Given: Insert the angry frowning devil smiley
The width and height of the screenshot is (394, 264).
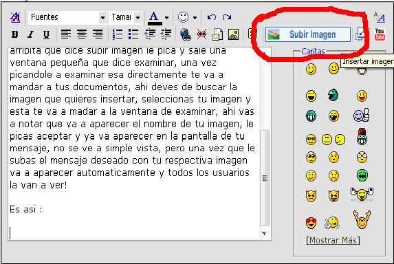Looking at the screenshot, I should point(311,196).
